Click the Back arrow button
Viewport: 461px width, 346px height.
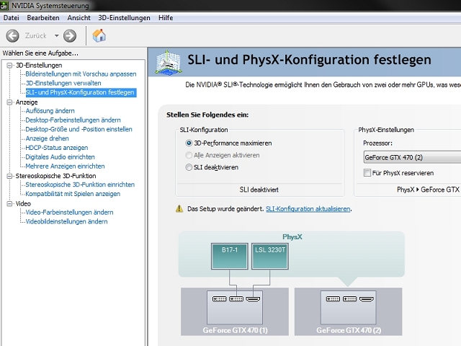click(x=13, y=36)
